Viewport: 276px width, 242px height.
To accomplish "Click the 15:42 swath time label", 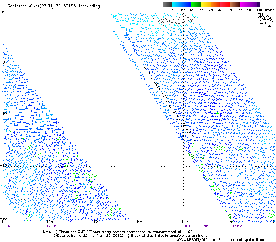I will click(206, 226).
